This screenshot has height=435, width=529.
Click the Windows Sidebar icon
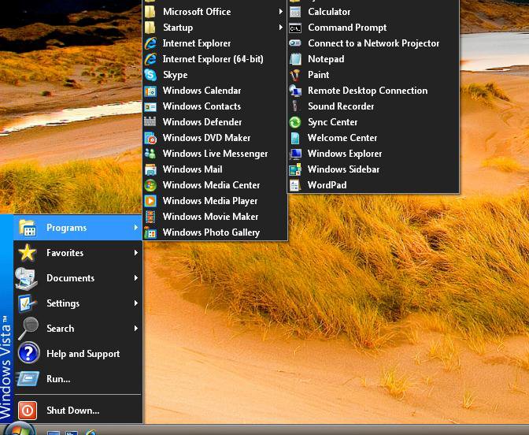click(295, 169)
